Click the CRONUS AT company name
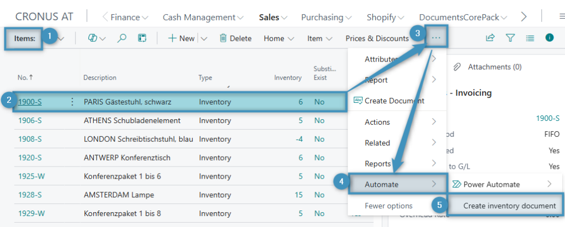Viewport: 565px width, 227px height. pos(44,16)
